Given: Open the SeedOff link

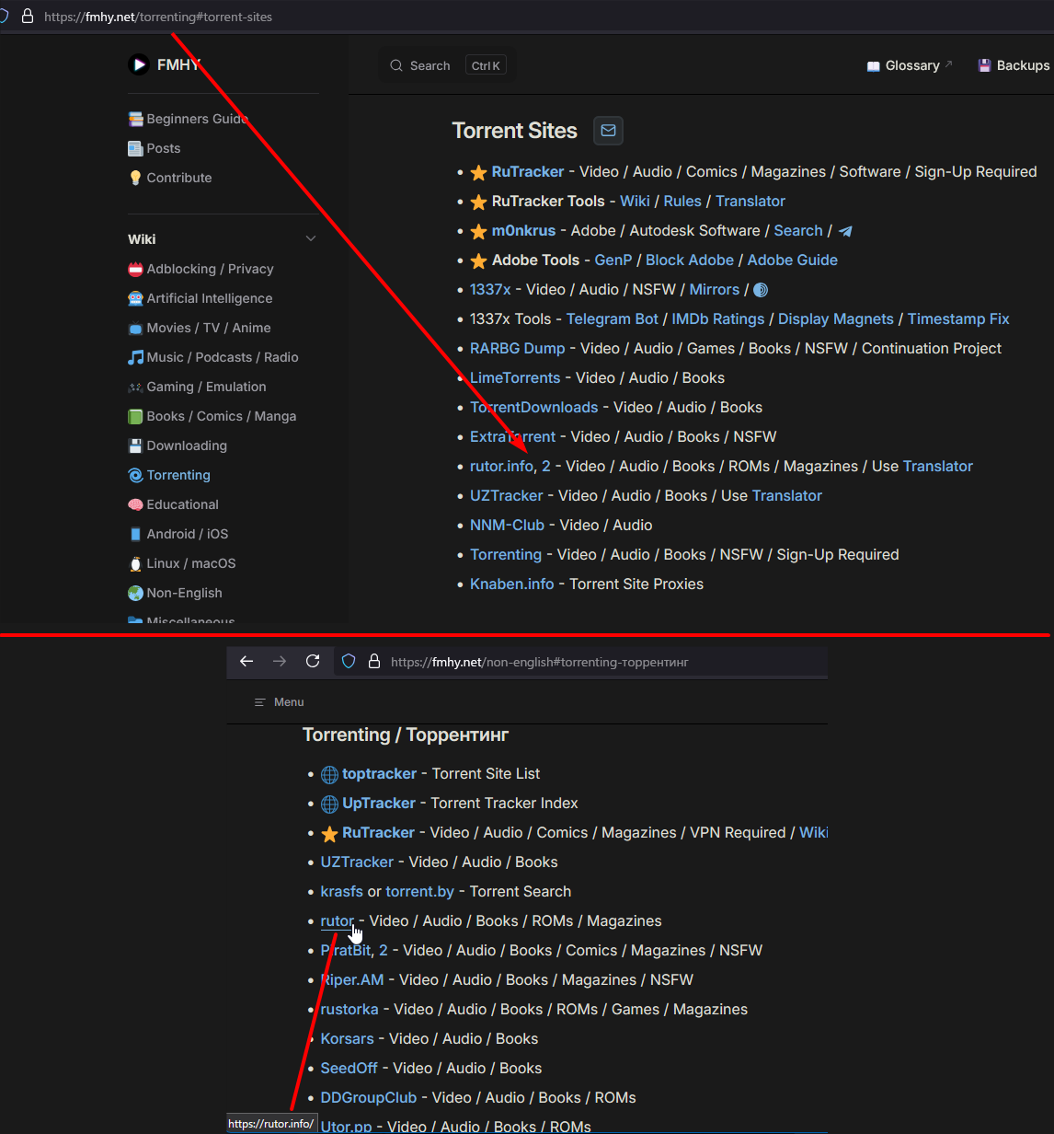Looking at the screenshot, I should (x=349, y=1068).
